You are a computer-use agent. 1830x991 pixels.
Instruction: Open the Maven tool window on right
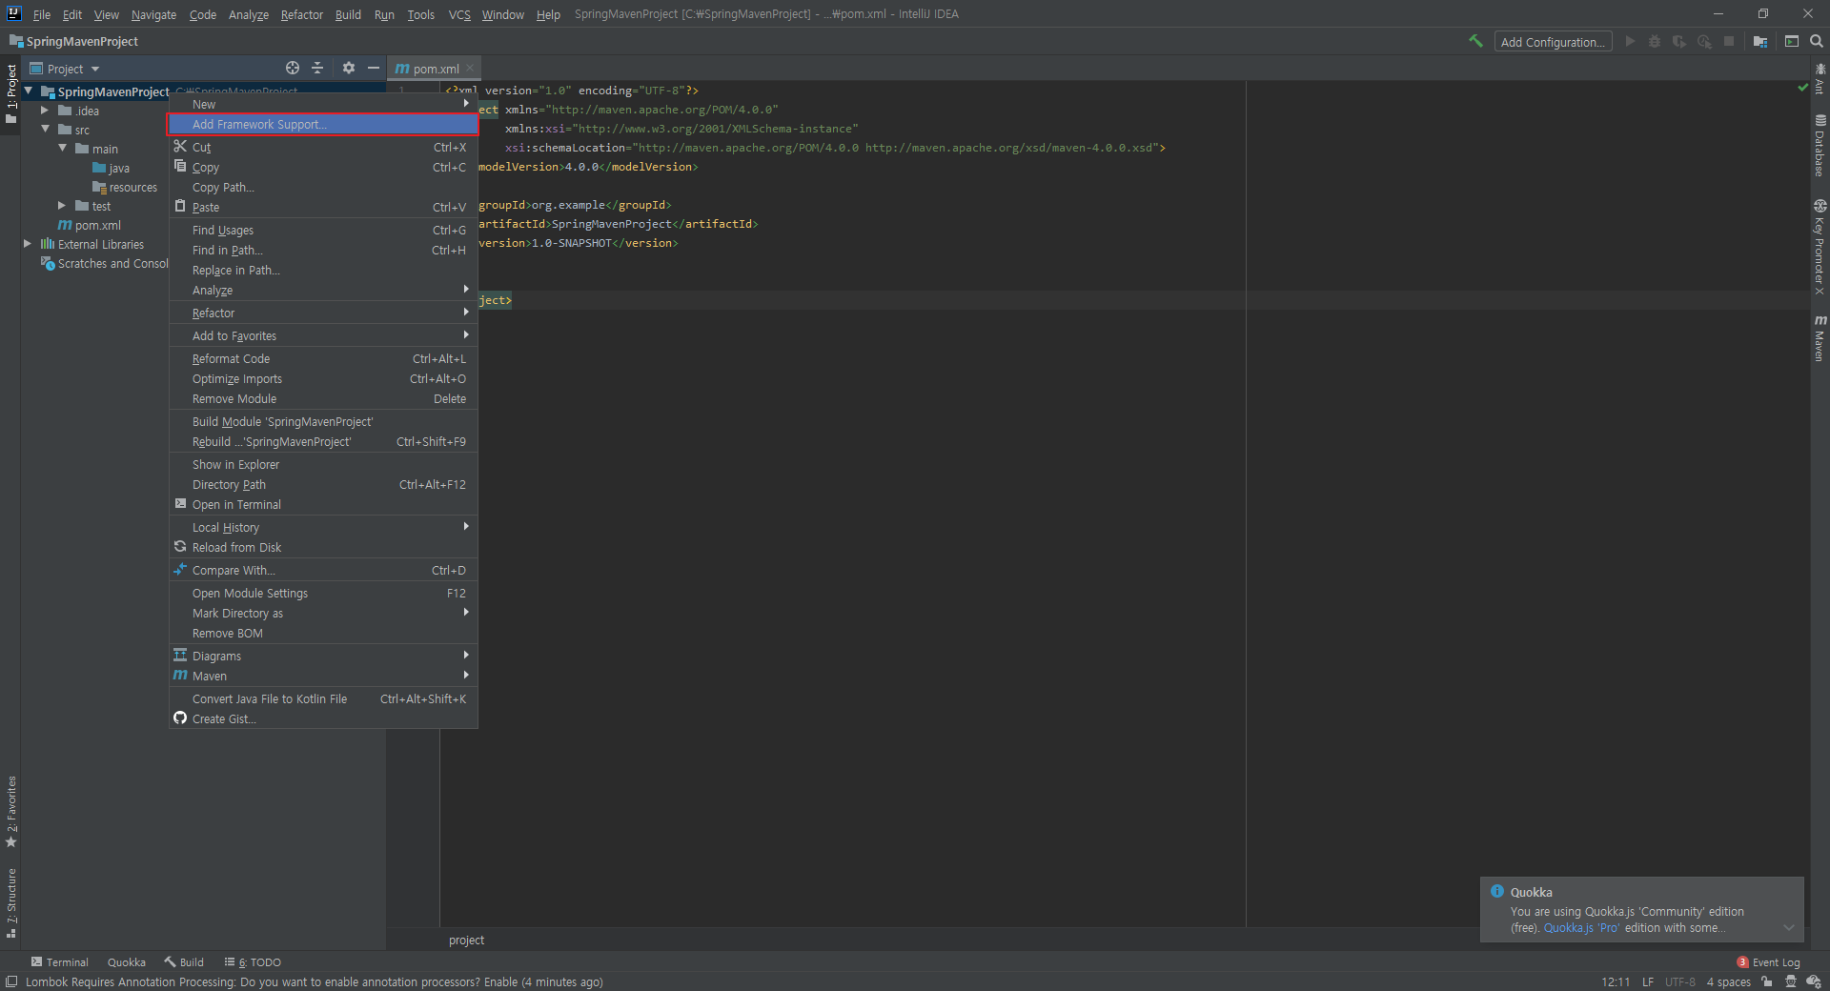tap(1820, 338)
